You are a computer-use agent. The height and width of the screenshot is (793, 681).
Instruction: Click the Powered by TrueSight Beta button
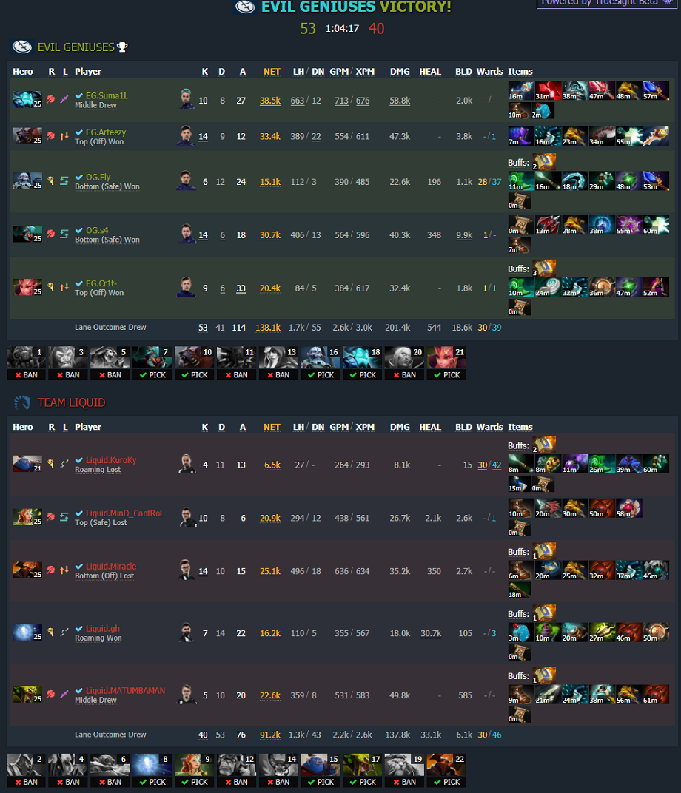coord(607,2)
